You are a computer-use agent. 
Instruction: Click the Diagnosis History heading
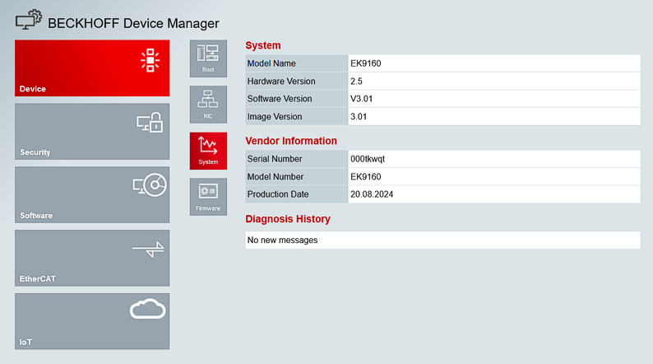tap(288, 219)
